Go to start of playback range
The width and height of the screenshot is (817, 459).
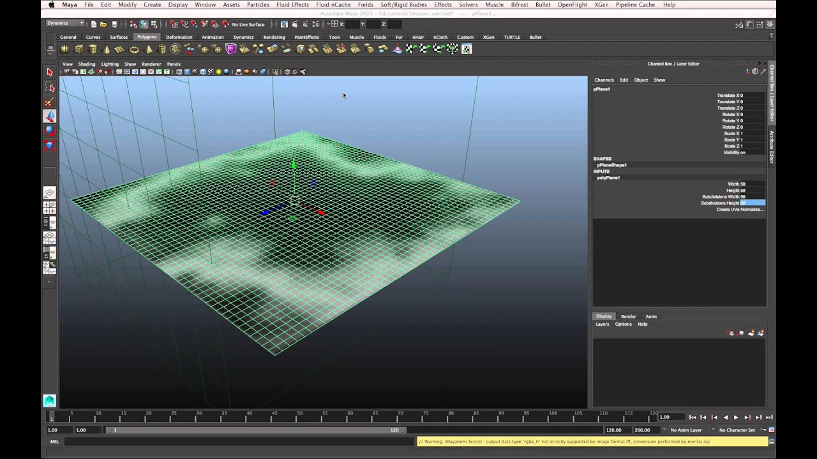tap(693, 418)
